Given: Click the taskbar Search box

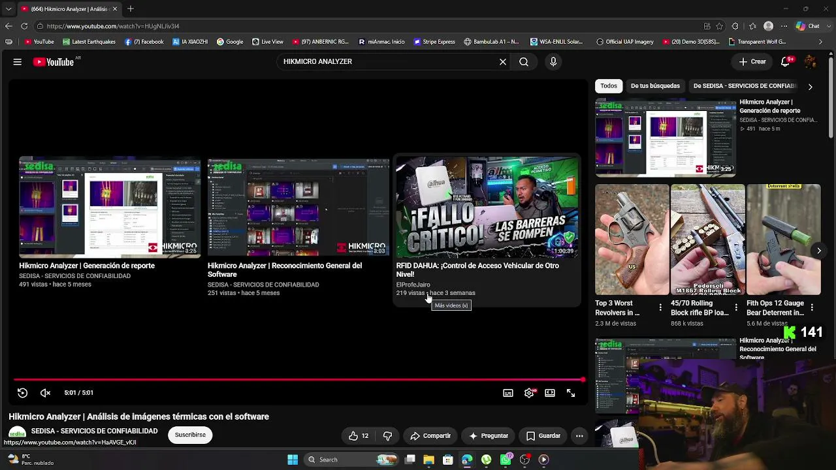Looking at the screenshot, I should [x=353, y=460].
